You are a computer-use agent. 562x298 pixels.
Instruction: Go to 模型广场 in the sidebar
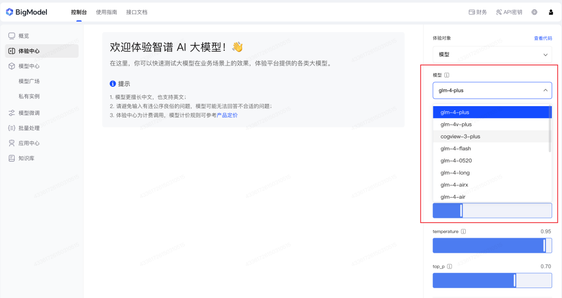coord(29,81)
